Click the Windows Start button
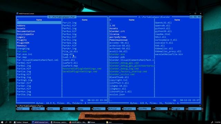Image resolution: width=221 pixels, height=124 pixels. 2,122
